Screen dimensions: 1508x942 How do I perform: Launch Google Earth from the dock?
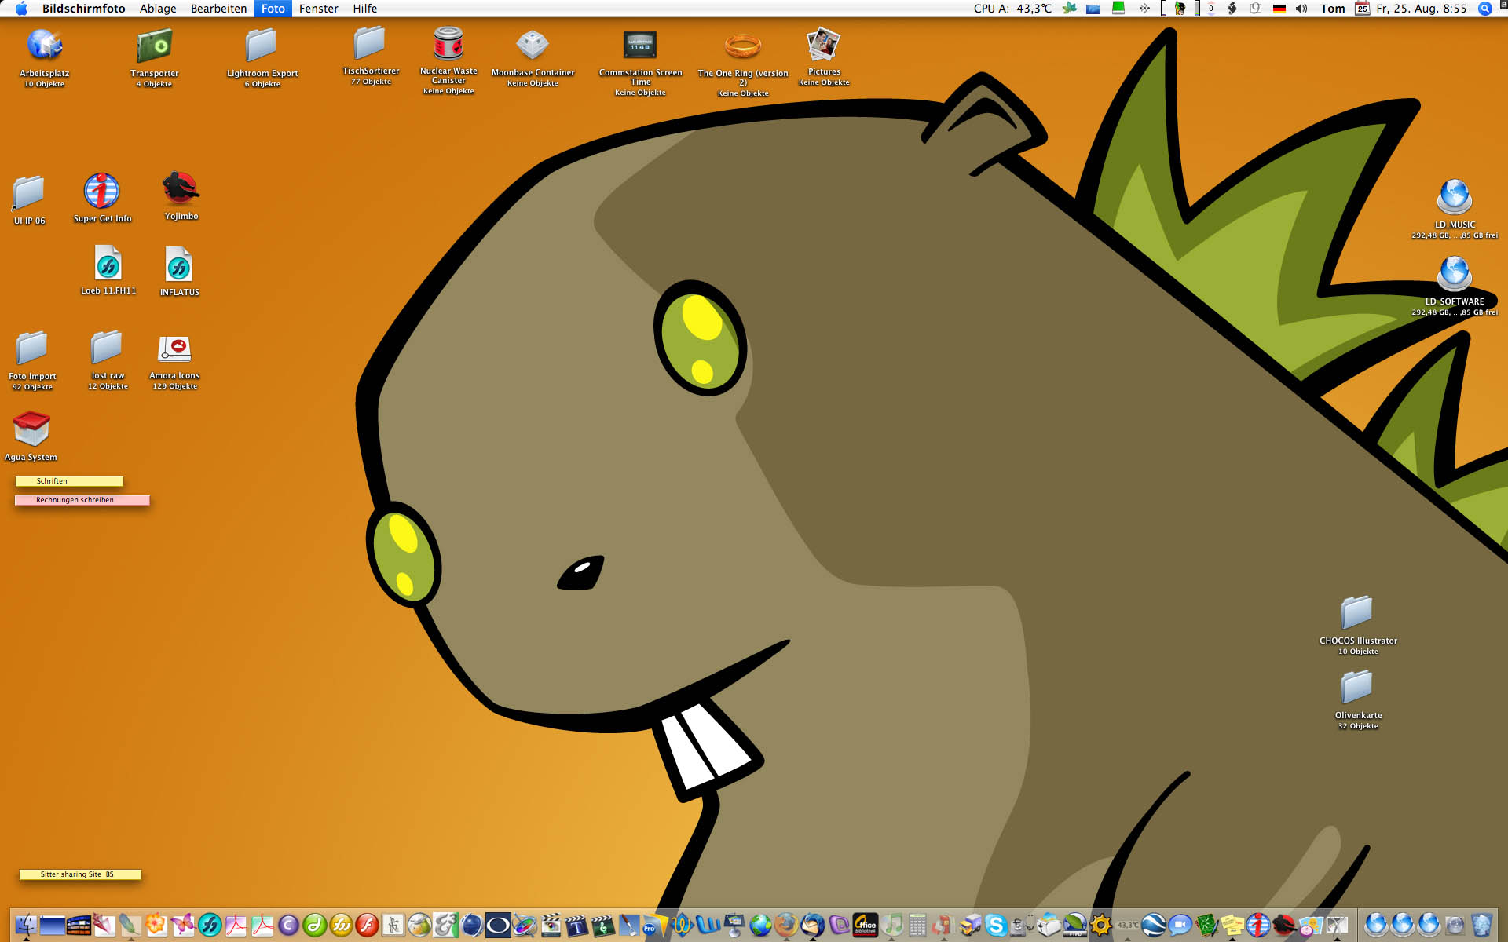[x=1154, y=925]
